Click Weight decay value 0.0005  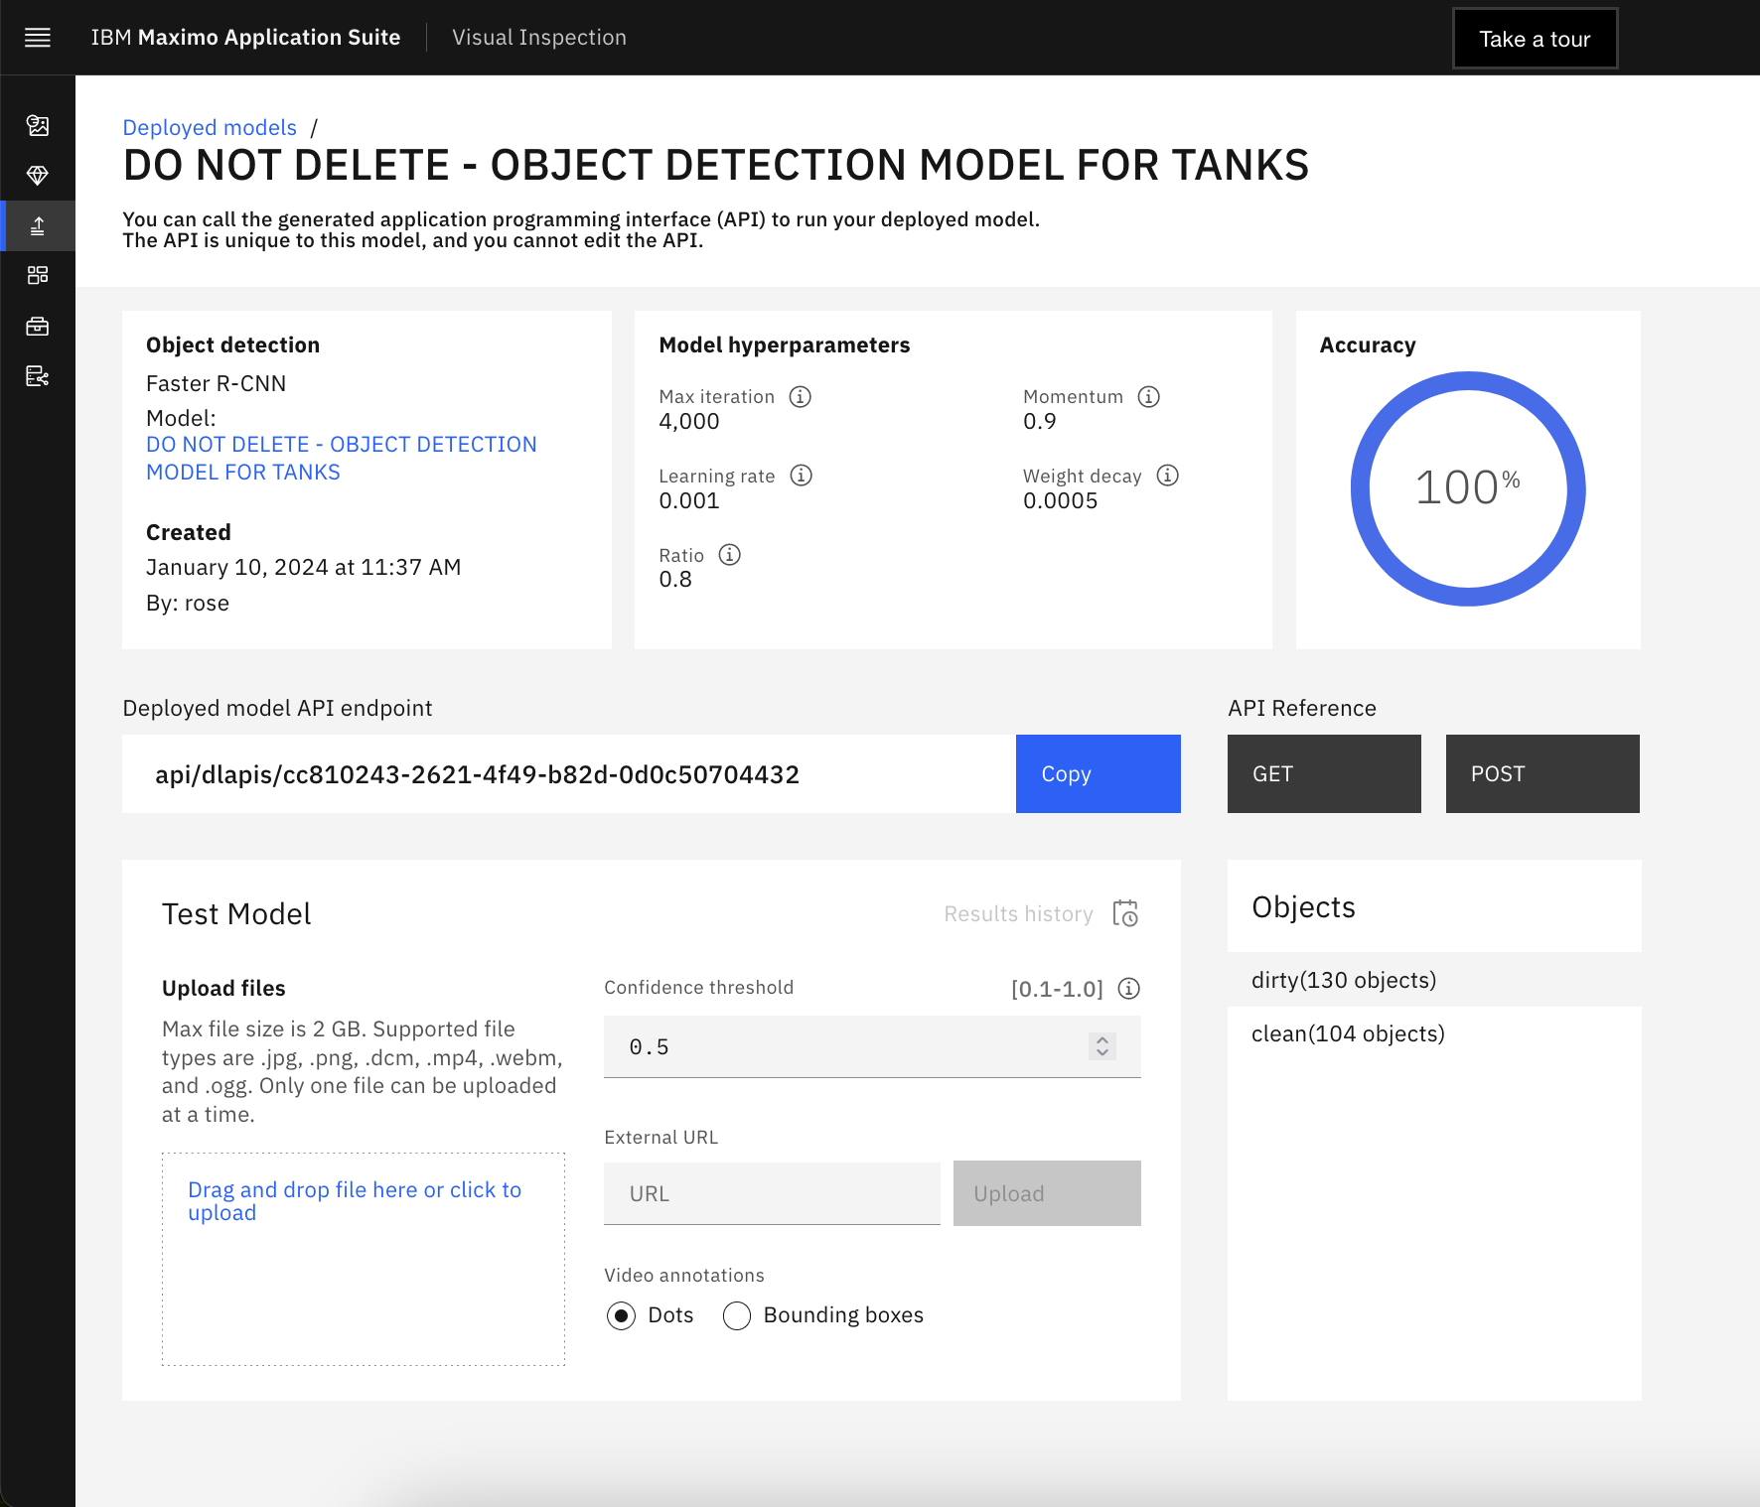pos(1060,500)
